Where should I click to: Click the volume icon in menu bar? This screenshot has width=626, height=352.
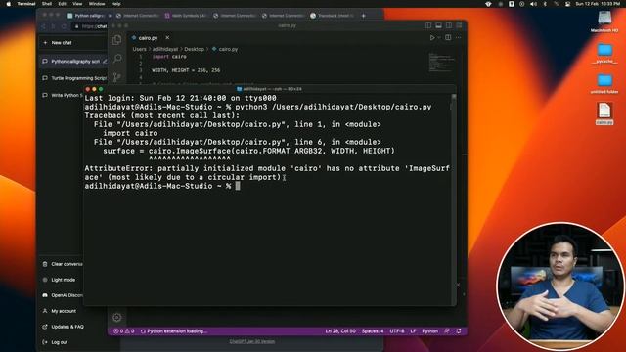coord(533,4)
